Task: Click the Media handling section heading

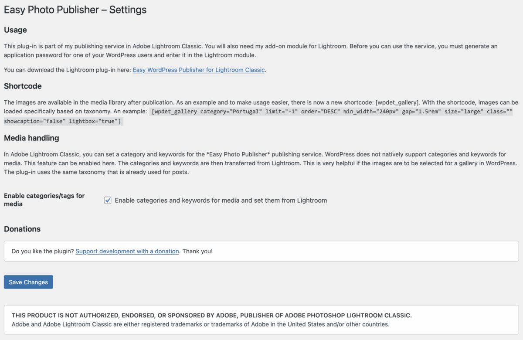Action: [31, 138]
